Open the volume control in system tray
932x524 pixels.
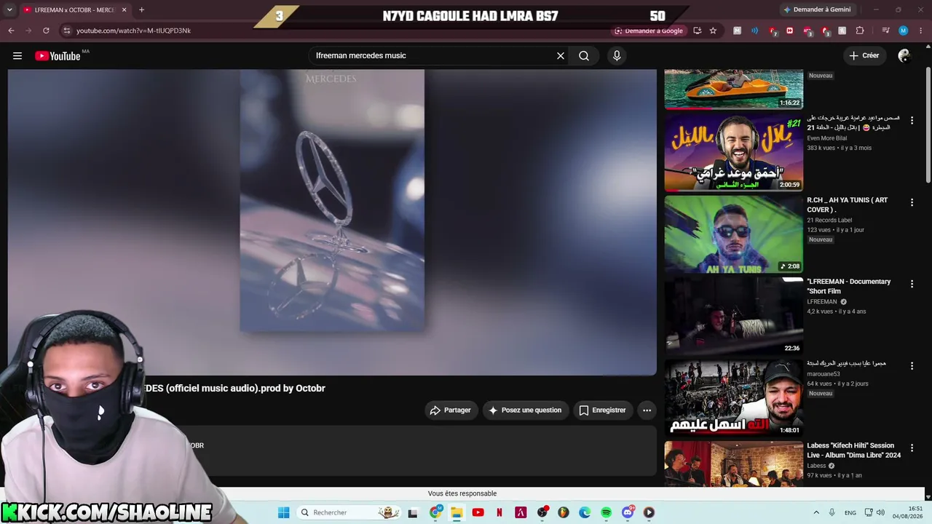[880, 512]
